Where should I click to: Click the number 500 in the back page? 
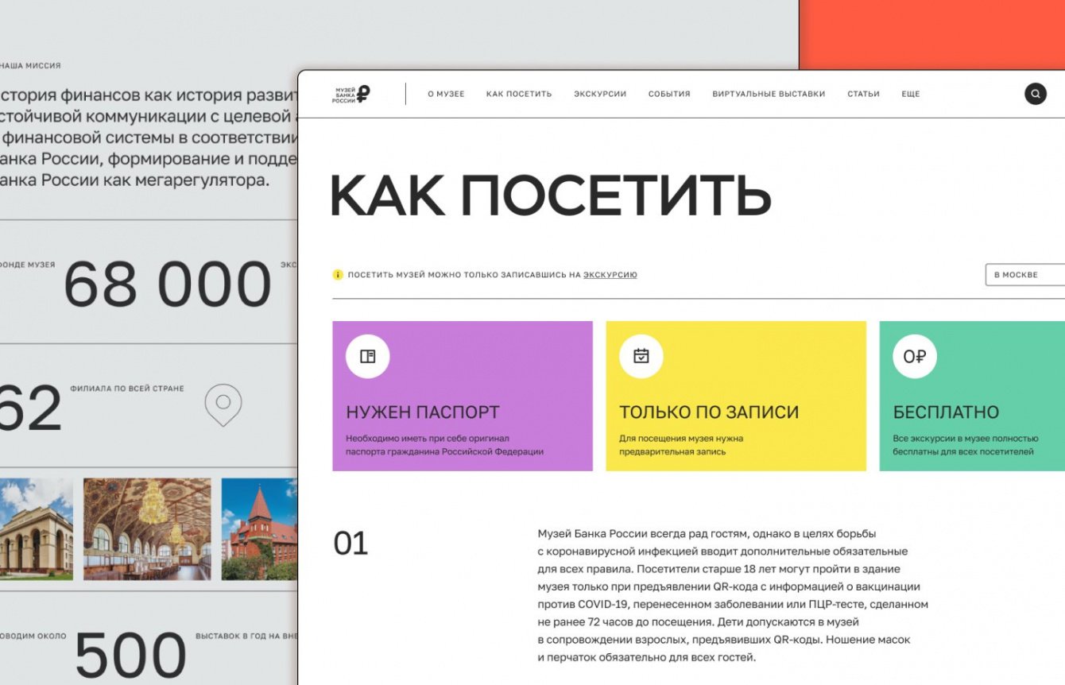130,657
